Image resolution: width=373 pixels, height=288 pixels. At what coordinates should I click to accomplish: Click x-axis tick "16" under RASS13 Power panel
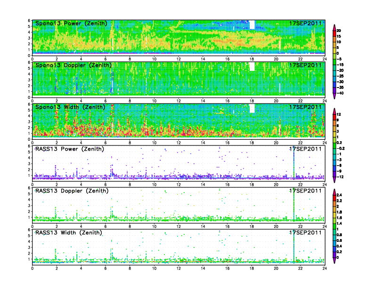[227, 184]
